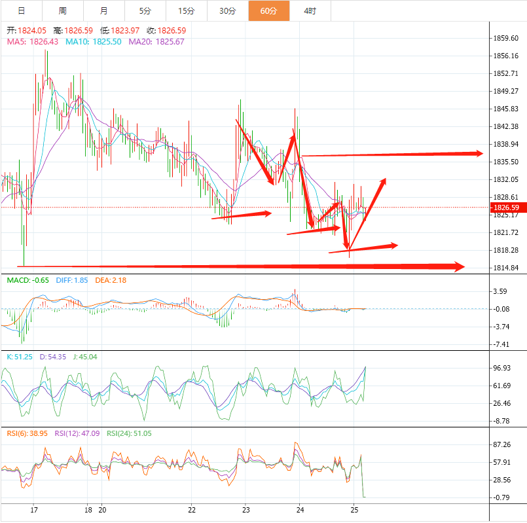Screen dimensions: 527x523
Task: Click the DIFF: 1.85 value label
Action: (72, 280)
